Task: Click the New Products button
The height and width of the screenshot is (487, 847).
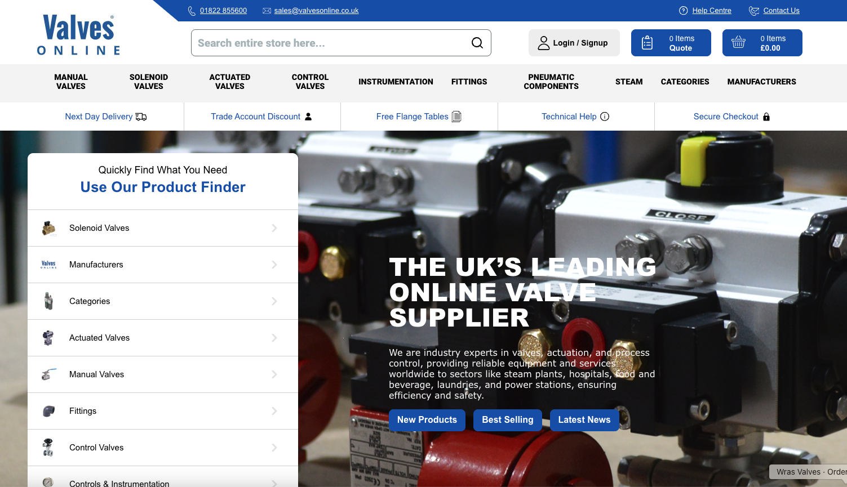Action: 427,420
